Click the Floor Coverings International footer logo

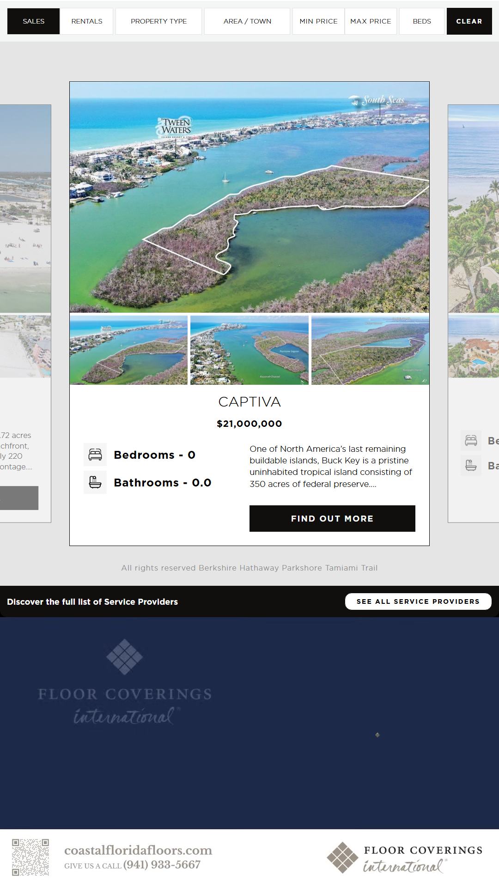pos(404,857)
